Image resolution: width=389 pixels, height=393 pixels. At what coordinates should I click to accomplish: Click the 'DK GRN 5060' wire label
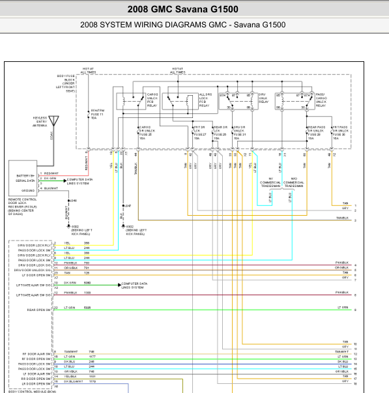point(77,283)
